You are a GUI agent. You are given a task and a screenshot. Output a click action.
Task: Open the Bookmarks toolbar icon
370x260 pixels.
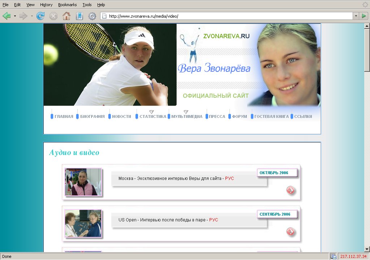coord(79,16)
